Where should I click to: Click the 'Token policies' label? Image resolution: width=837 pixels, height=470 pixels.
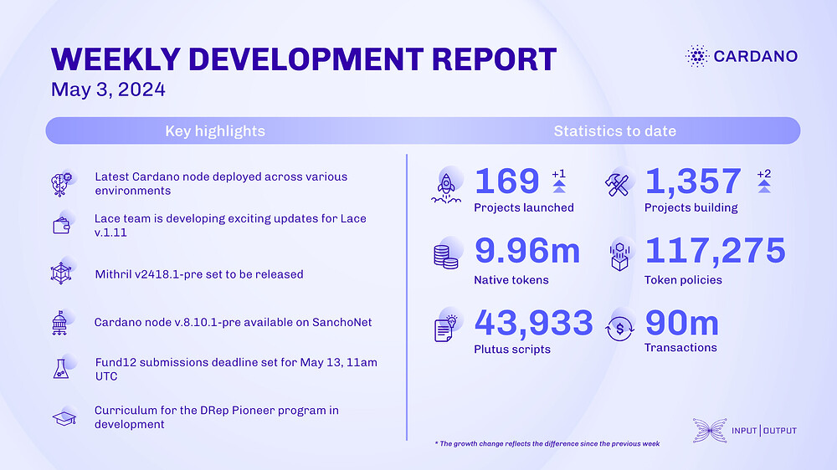click(683, 280)
